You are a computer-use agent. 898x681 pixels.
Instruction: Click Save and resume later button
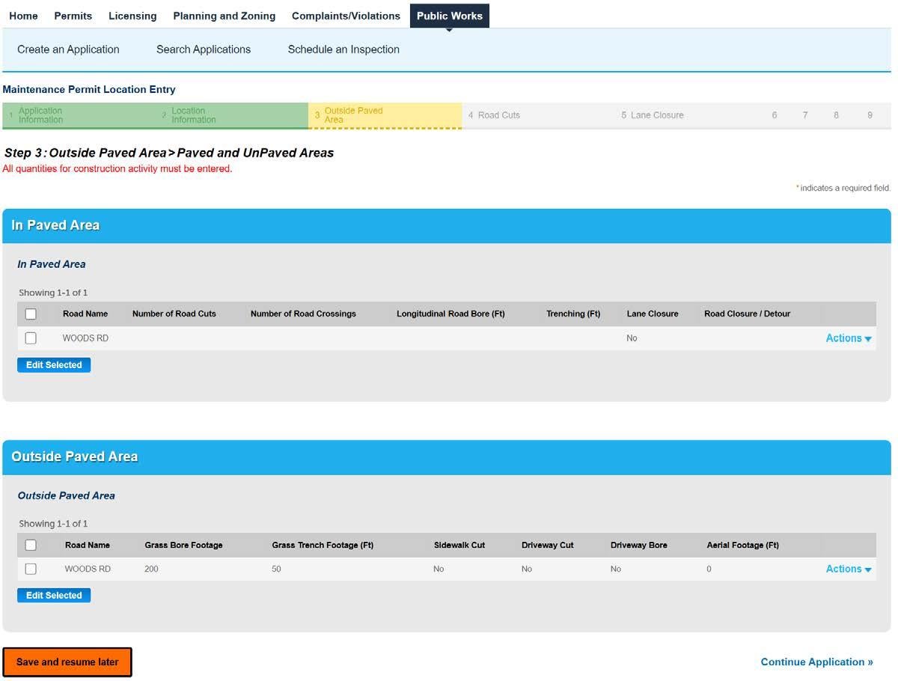(67, 662)
